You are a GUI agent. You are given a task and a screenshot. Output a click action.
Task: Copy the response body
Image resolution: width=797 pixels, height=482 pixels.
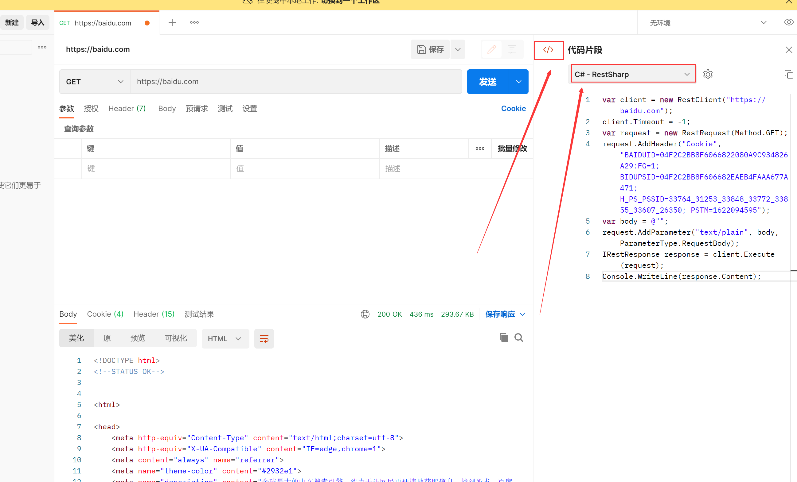(504, 337)
